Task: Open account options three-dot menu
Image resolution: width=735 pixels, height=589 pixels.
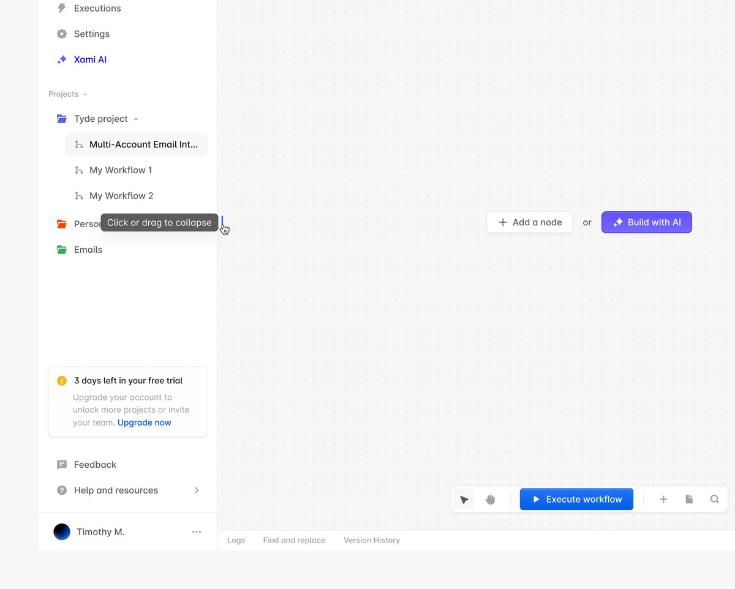Action: point(197,532)
